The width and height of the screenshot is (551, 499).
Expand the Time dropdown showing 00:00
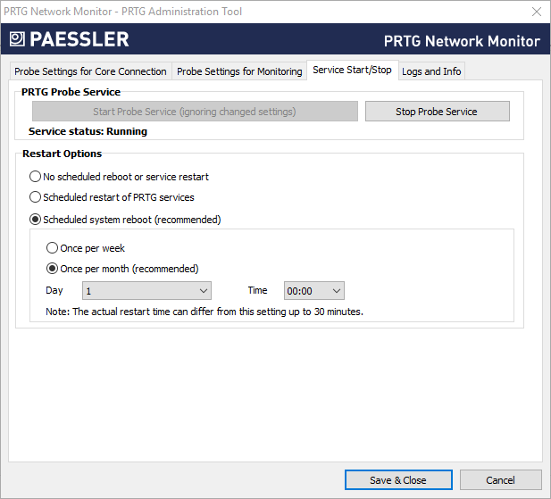[x=313, y=291]
